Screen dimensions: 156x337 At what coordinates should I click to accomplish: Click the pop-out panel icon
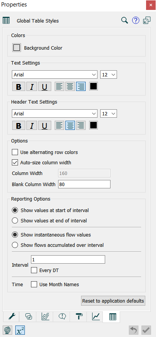tap(147, 21)
